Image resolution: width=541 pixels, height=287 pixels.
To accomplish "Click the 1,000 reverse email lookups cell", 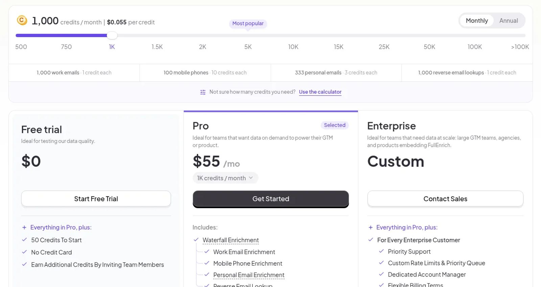I will point(467,72).
